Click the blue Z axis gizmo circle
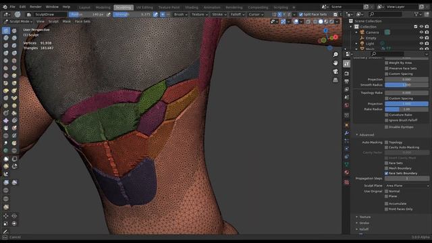Viewport: 432px width, 243px height. coord(325,30)
